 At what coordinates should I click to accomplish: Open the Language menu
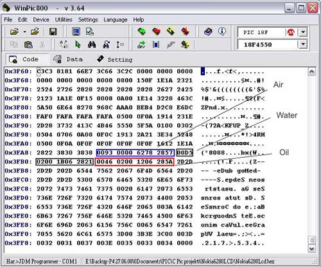click(116, 20)
